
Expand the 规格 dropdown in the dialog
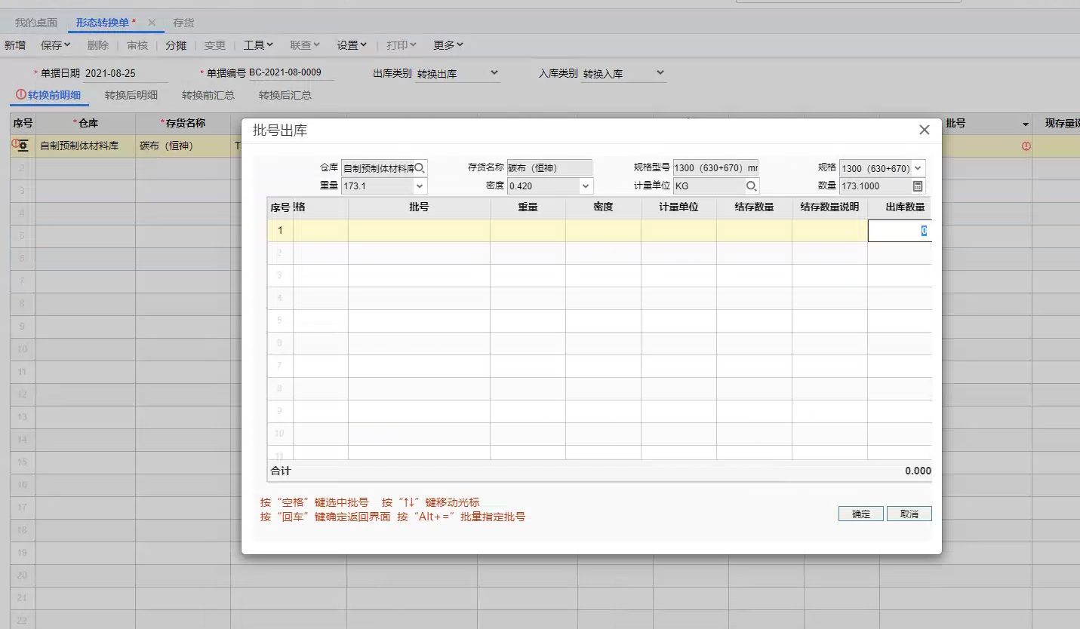point(918,168)
